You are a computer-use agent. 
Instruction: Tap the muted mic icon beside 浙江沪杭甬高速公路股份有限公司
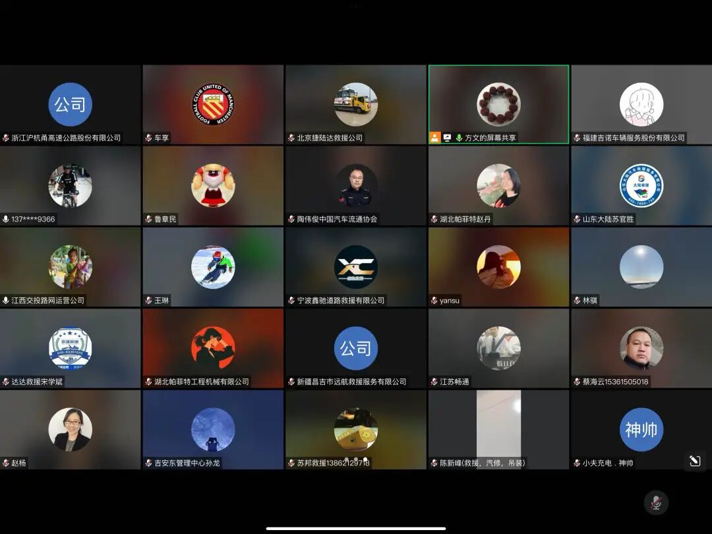[6, 138]
